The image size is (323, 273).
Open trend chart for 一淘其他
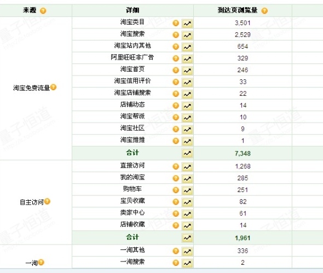(x=187, y=251)
